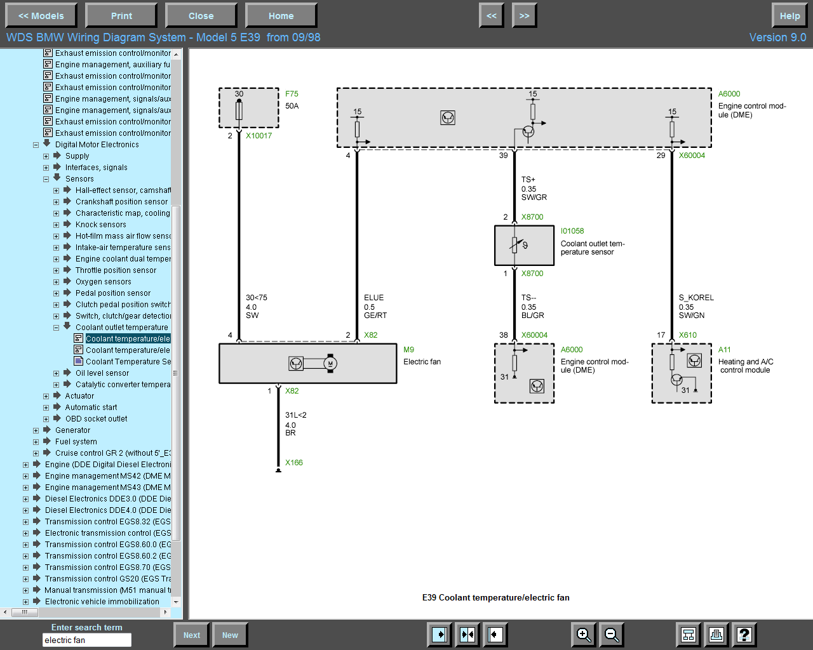Expand the Generator tree node
The image size is (813, 650).
pyautogui.click(x=36, y=430)
